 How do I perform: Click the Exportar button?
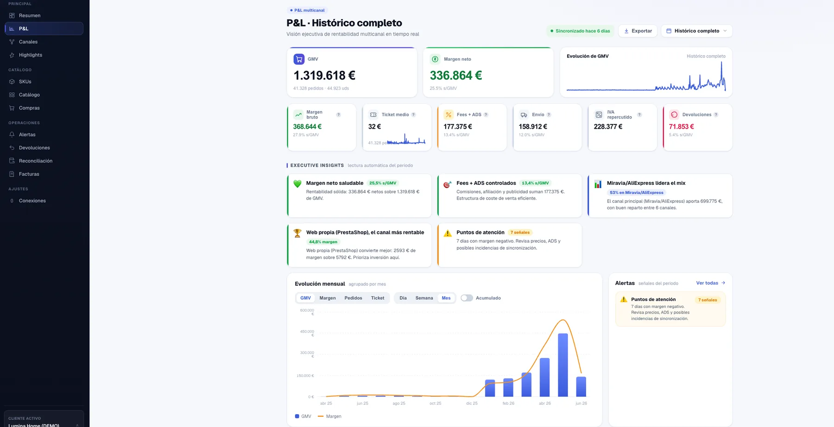click(x=638, y=31)
